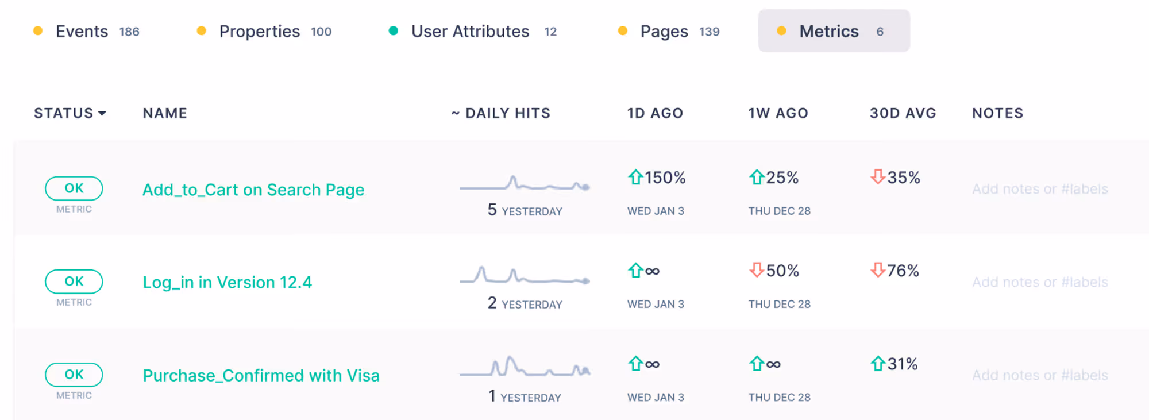Click the 1 YESTERDAY hits count

click(525, 396)
